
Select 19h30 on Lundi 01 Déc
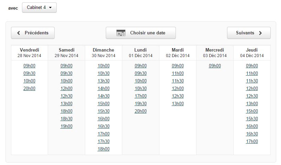click(x=141, y=104)
